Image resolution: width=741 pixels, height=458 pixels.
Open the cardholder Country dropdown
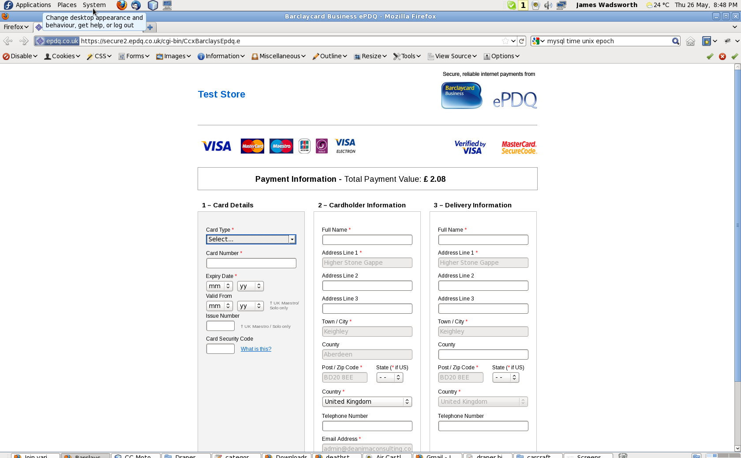367,402
